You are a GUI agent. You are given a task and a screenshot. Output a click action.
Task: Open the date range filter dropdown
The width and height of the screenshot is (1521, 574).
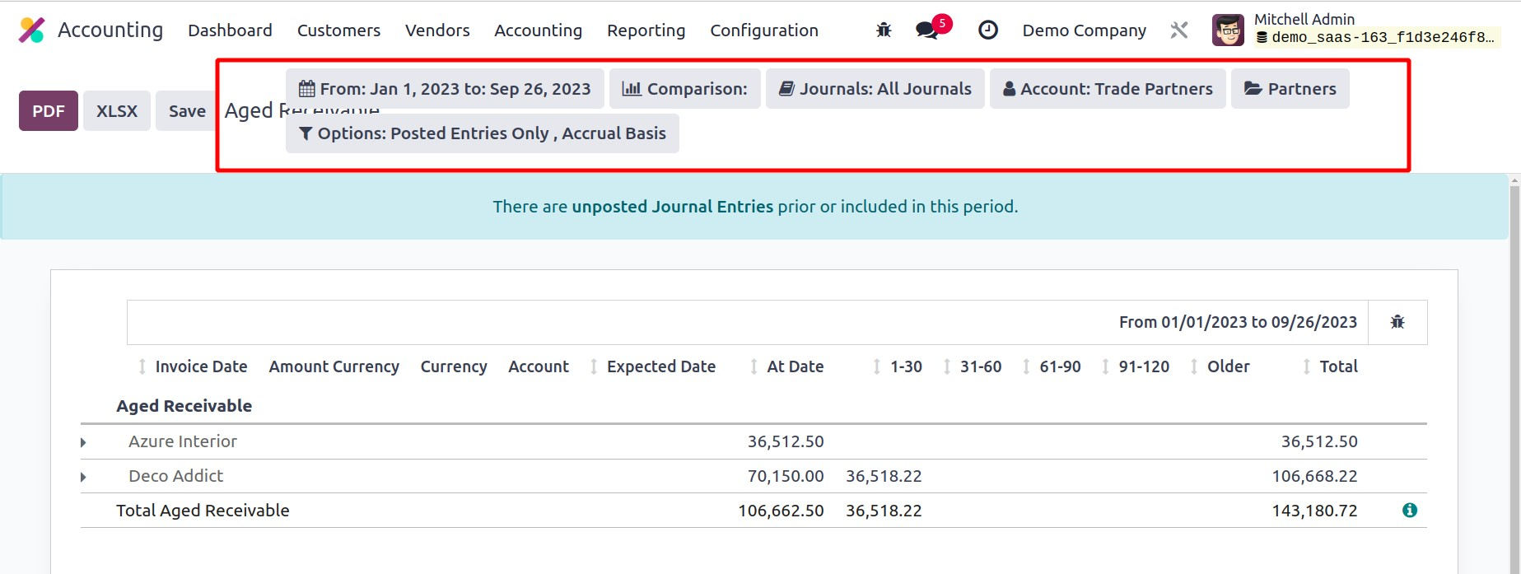(445, 89)
